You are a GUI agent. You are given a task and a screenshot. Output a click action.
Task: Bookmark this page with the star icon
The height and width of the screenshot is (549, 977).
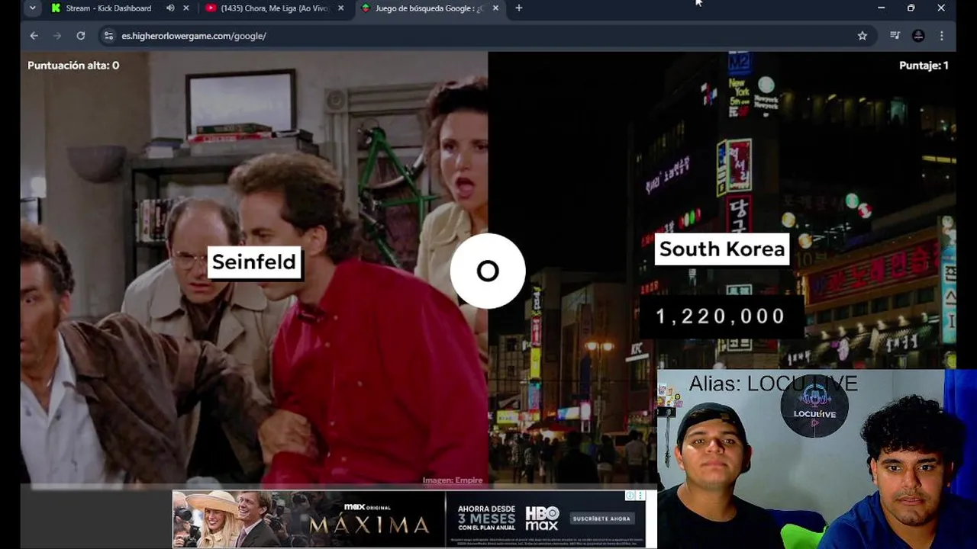point(863,36)
